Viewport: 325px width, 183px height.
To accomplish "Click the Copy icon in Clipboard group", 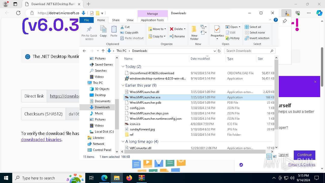I will (x=103, y=32).
